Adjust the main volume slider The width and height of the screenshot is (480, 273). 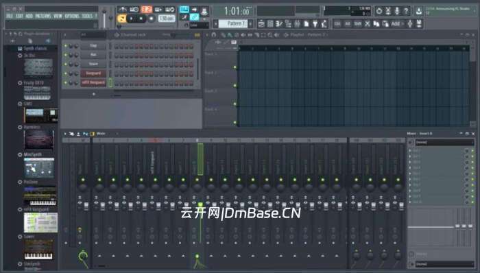(x=104, y=19)
